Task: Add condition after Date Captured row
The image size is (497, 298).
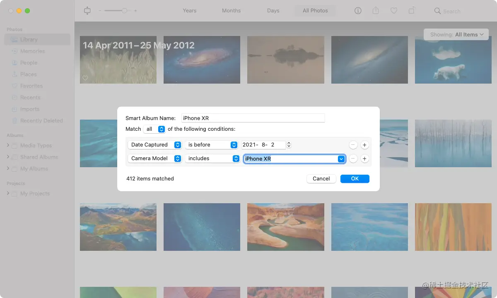Action: point(364,145)
